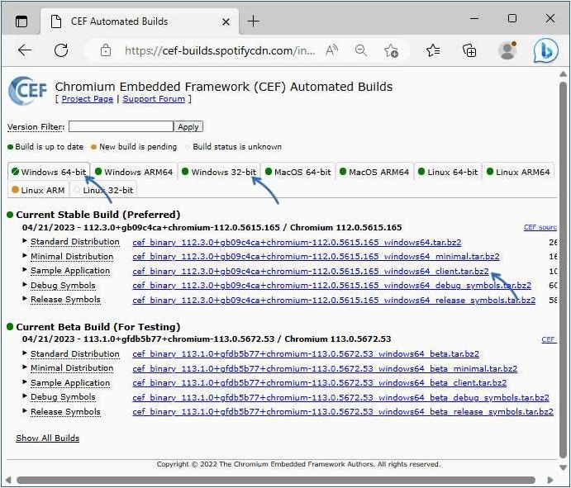Reload the page with the refresh icon
Image resolution: width=571 pixels, height=488 pixels.
tap(61, 50)
